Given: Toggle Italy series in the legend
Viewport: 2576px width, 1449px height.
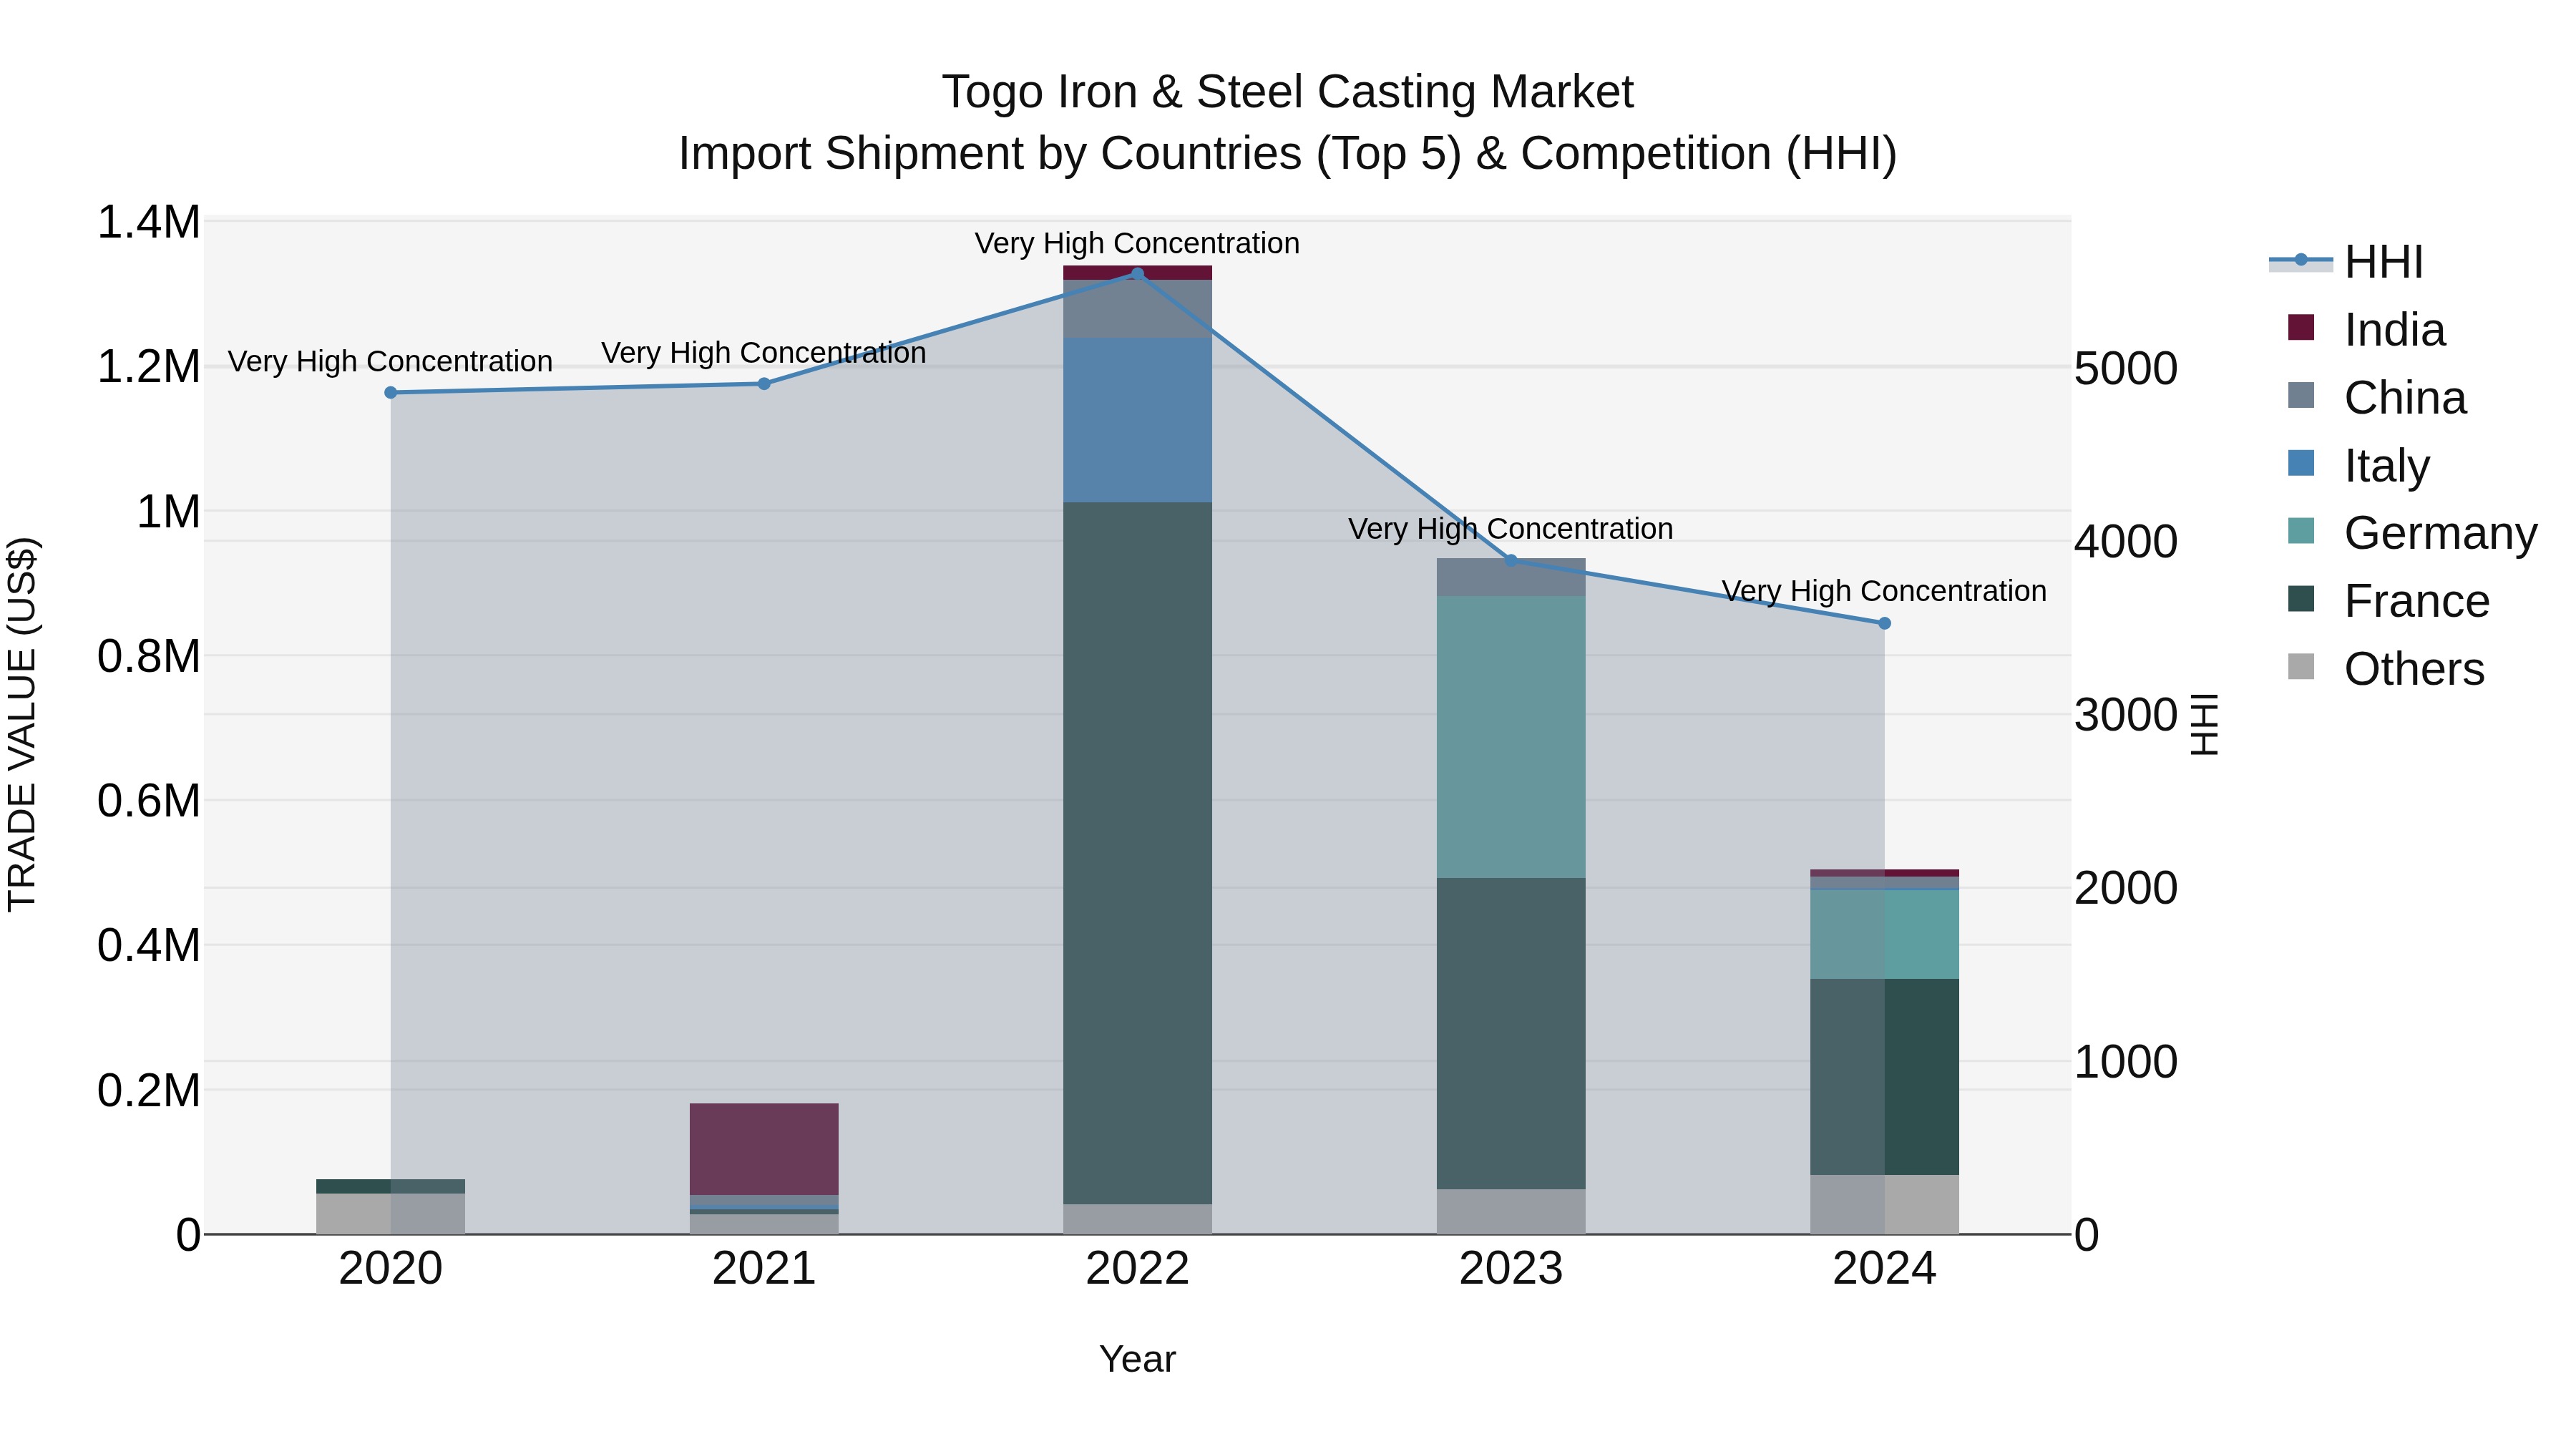Looking at the screenshot, I should pyautogui.click(x=2358, y=465).
